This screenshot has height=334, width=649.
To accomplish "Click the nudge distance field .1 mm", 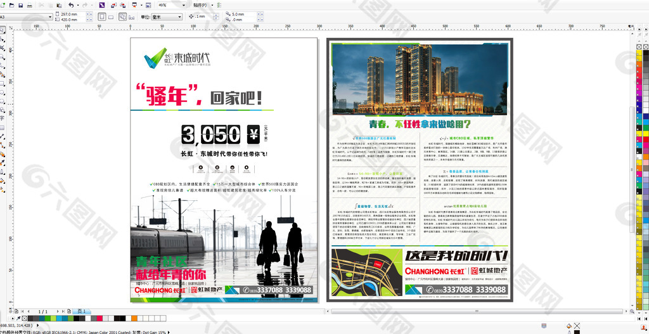I will coord(203,16).
